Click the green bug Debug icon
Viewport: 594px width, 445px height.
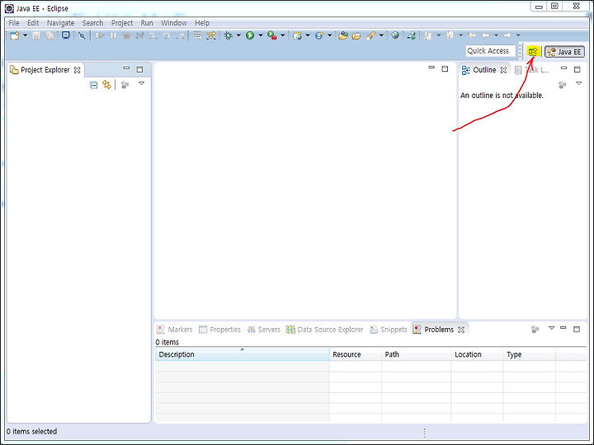click(x=228, y=35)
